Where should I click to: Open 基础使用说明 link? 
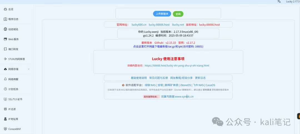click(139, 78)
